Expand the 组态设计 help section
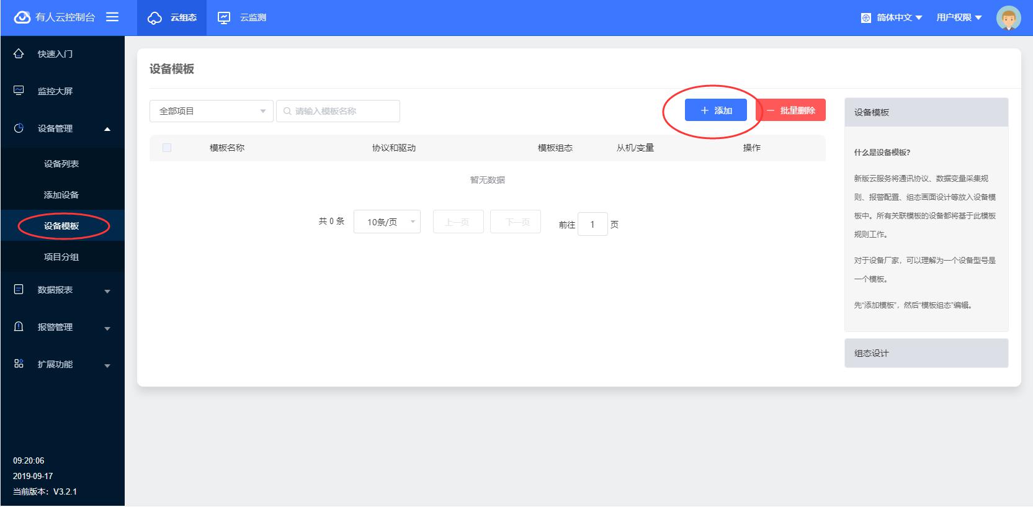The height and width of the screenshot is (507, 1033). (926, 353)
